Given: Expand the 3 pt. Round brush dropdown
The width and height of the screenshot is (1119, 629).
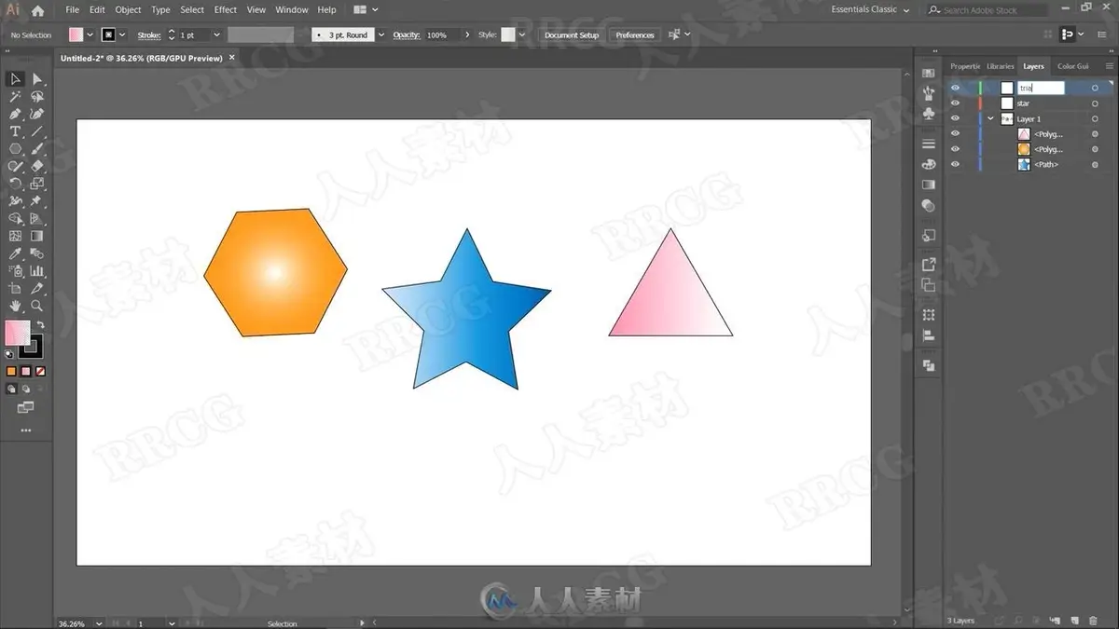Looking at the screenshot, I should pos(380,35).
